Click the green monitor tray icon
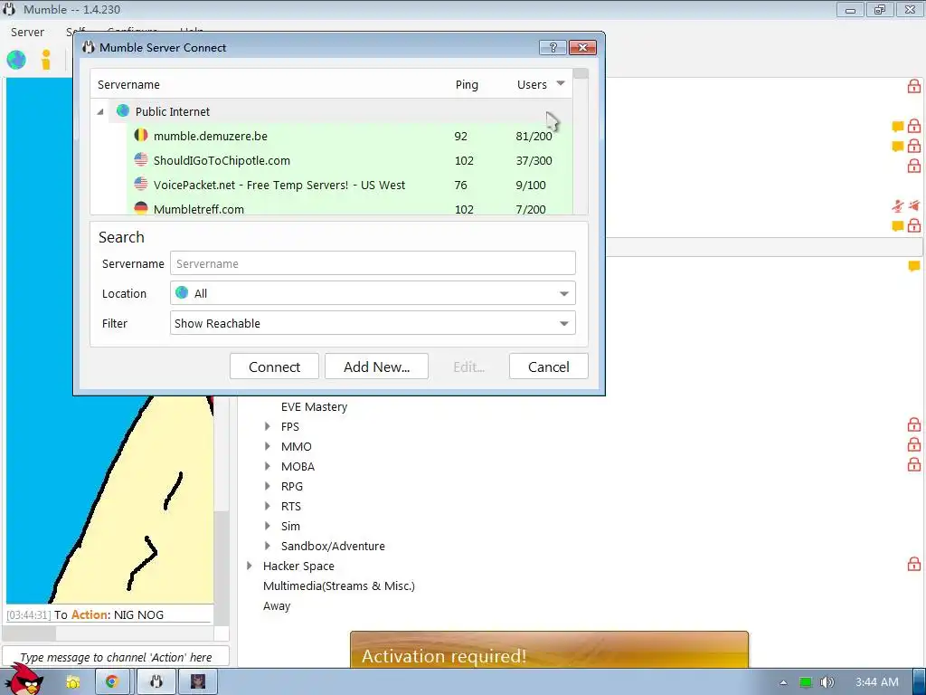 pyautogui.click(x=806, y=682)
